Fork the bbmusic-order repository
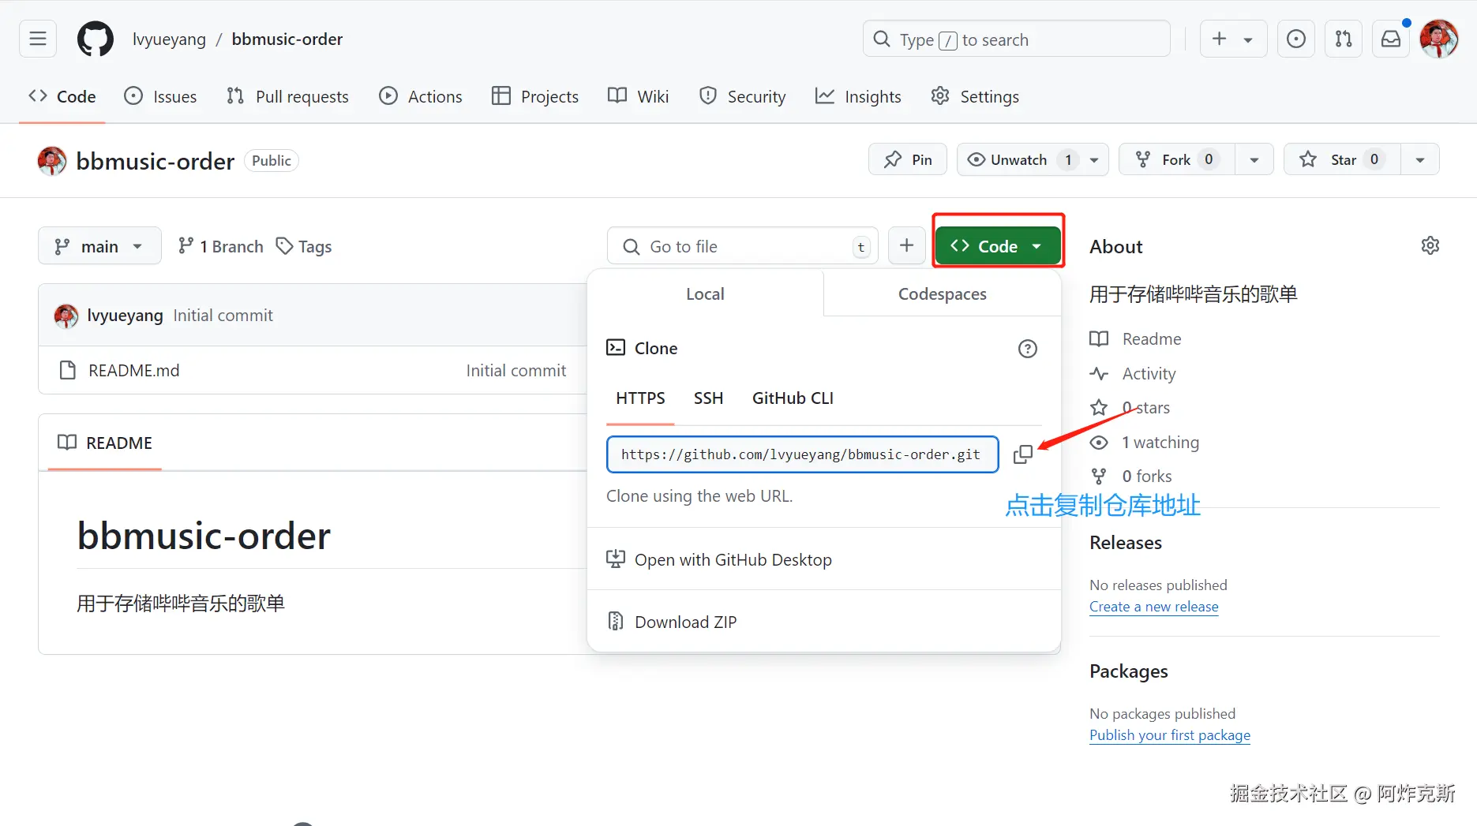This screenshot has height=826, width=1477. (1177, 159)
